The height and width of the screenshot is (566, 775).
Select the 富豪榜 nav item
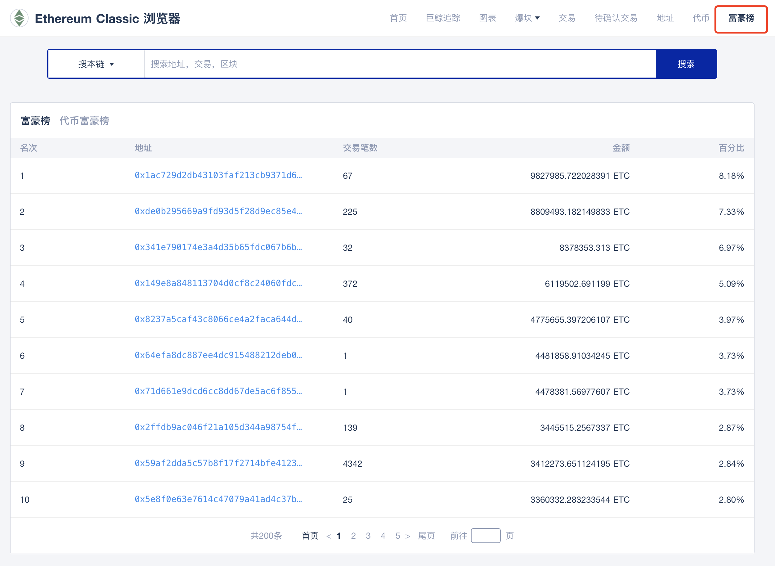point(741,18)
